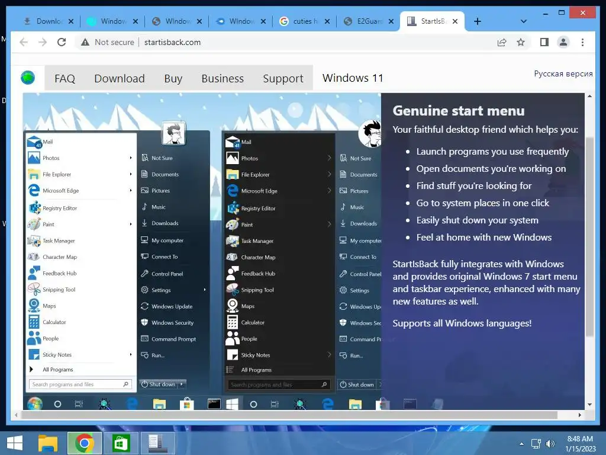Click the server tower app on taskbar

tap(157, 443)
